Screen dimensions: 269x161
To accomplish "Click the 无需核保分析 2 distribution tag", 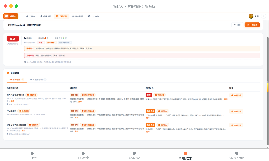I will 65,43.
